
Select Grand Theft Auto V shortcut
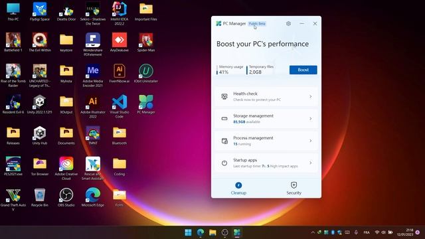(13, 199)
